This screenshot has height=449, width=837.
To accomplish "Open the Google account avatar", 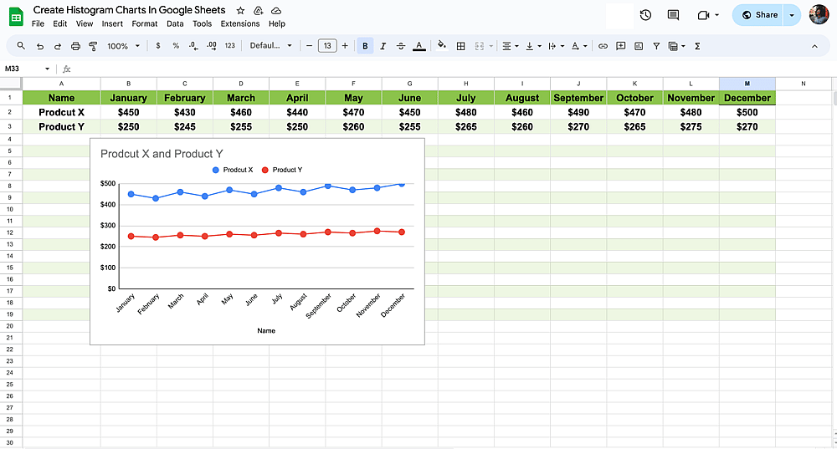I will click(819, 15).
